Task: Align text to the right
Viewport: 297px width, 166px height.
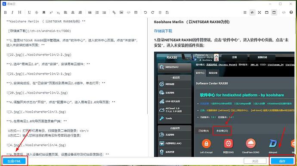Action: tap(80, 13)
